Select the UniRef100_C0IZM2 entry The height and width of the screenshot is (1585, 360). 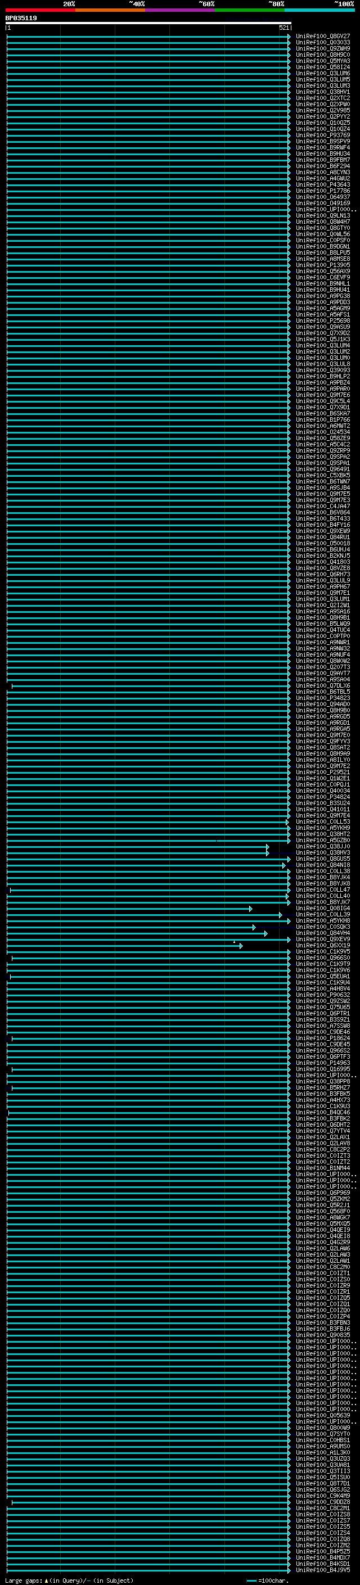[x=322, y=1545]
